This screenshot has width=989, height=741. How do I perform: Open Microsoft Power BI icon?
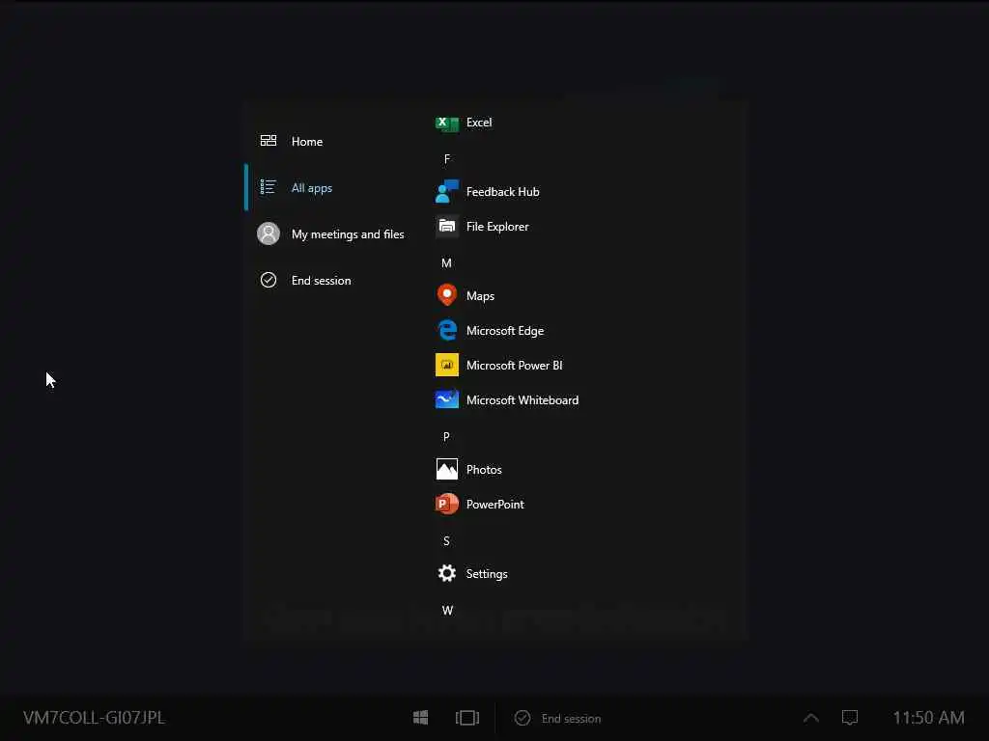[x=446, y=365]
